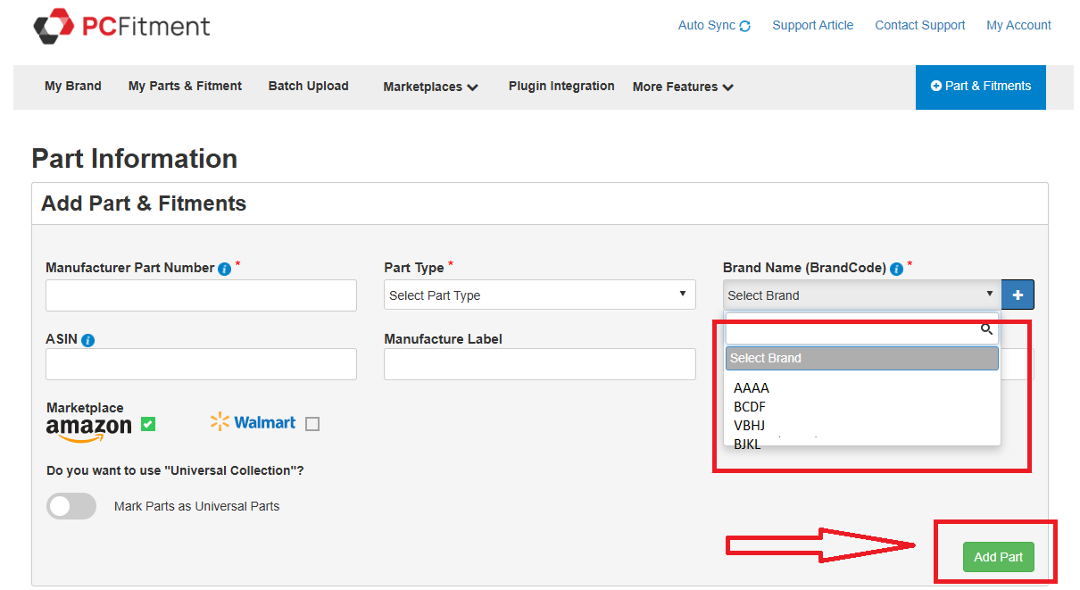
Task: Click the info icon beside Brand Name (BrandCode)
Action: 896,268
